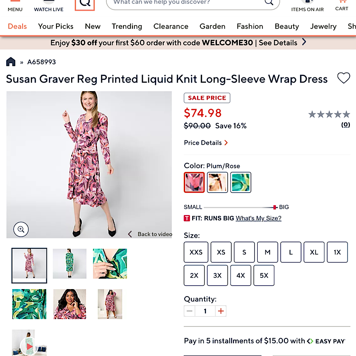This screenshot has height=356, width=356.
Task: Open the hamburger menu
Action: pyautogui.click(x=15, y=5)
